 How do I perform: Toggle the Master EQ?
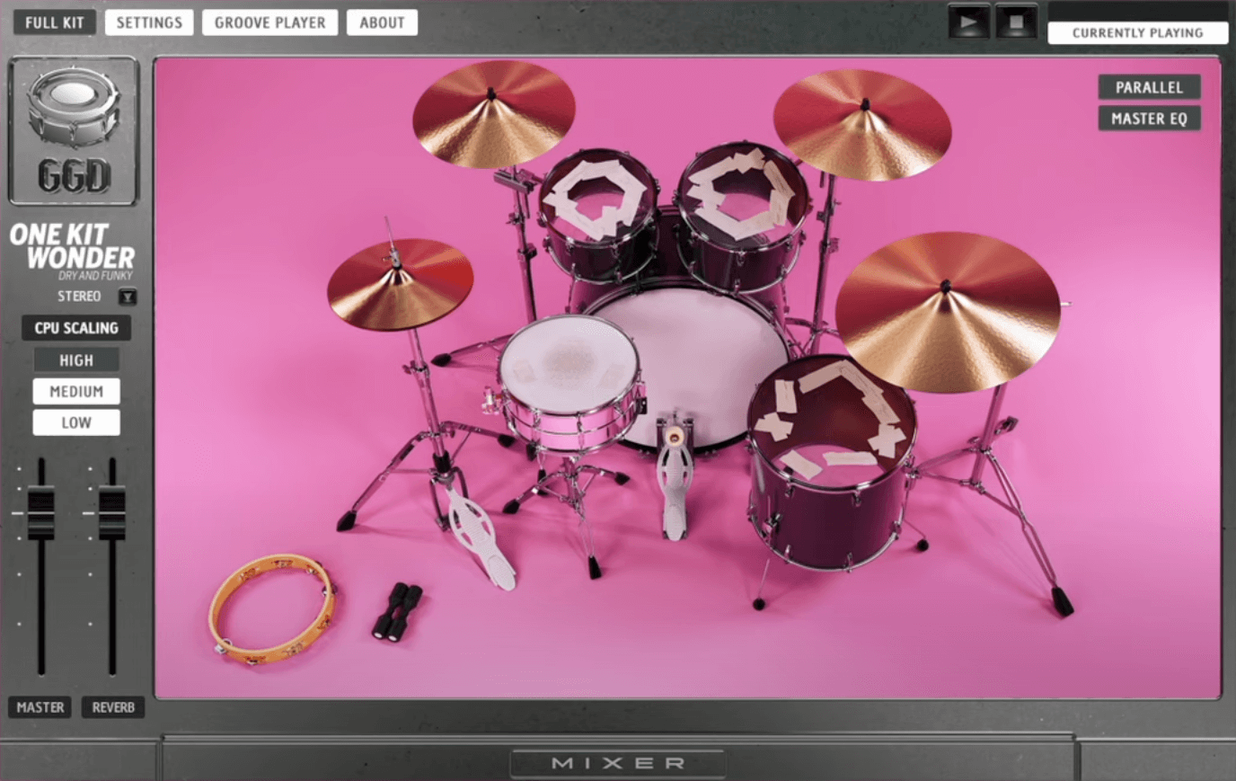click(x=1149, y=118)
